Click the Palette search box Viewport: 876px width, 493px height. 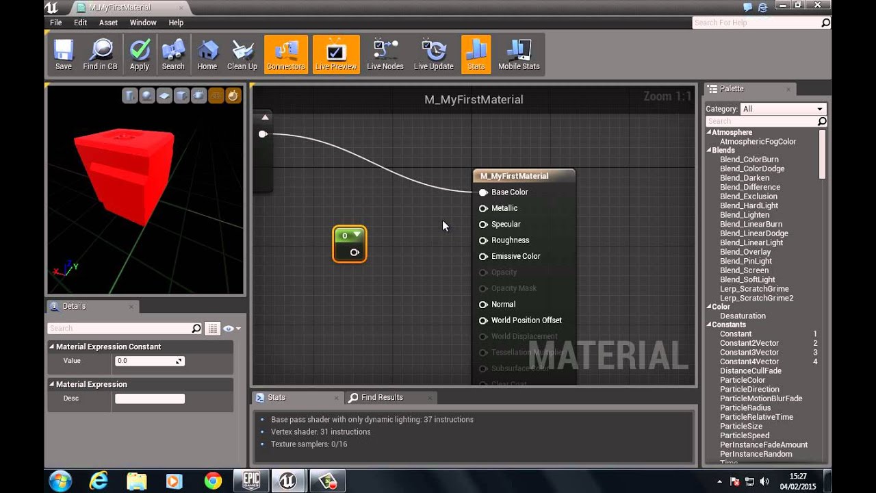[766, 121]
